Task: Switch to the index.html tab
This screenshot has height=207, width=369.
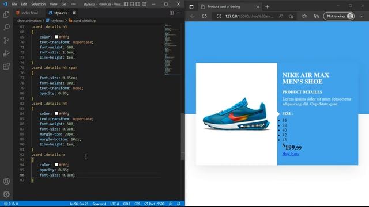Action: 27,13
